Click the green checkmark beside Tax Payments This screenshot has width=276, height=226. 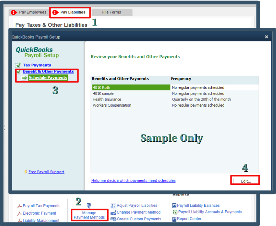18,65
